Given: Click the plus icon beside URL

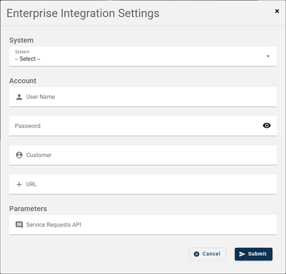Looking at the screenshot, I should [19, 184].
